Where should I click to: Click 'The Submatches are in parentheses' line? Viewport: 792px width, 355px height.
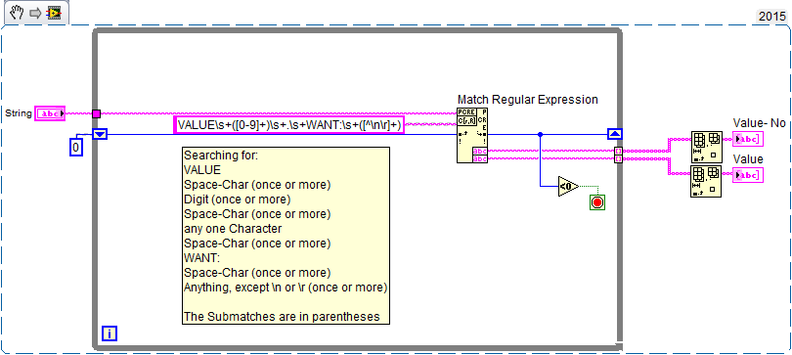coord(282,317)
